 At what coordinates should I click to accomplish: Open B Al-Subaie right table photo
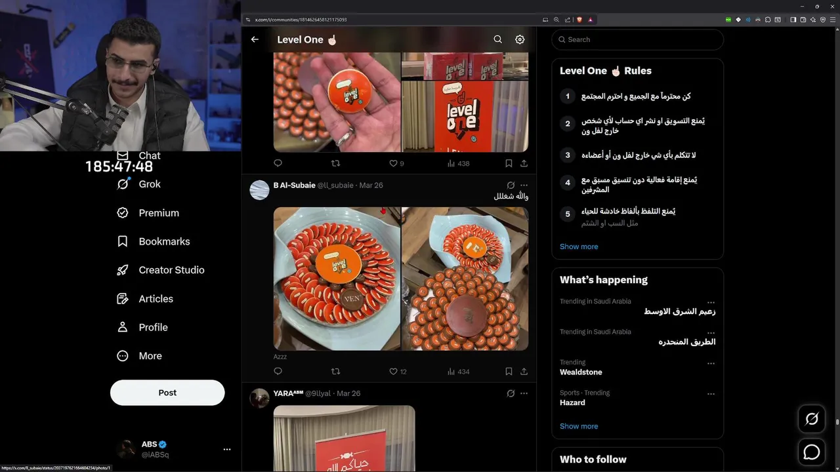[465, 279]
